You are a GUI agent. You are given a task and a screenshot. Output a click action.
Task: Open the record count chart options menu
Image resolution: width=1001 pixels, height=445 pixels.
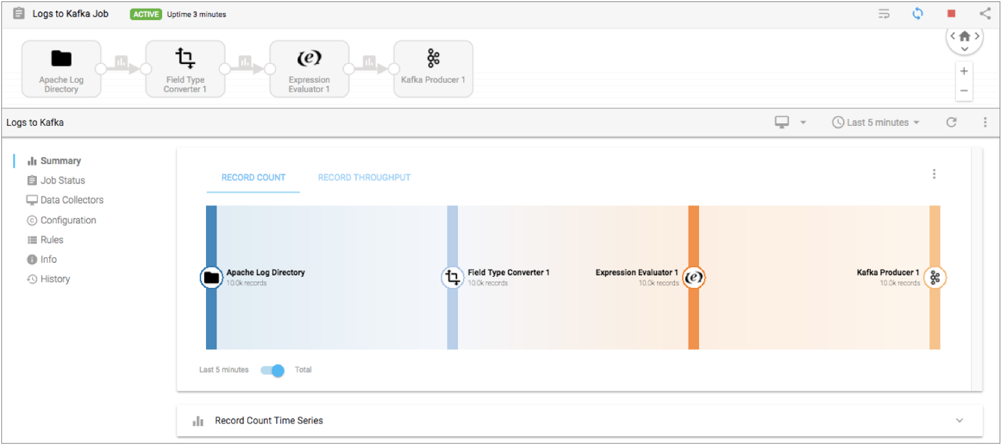934,174
